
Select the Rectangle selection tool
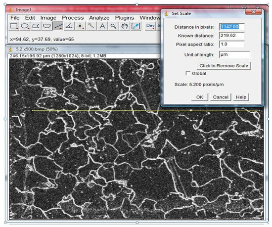click(x=14, y=26)
